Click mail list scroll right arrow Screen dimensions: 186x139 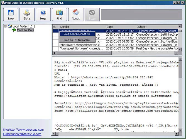[x=176, y=53]
